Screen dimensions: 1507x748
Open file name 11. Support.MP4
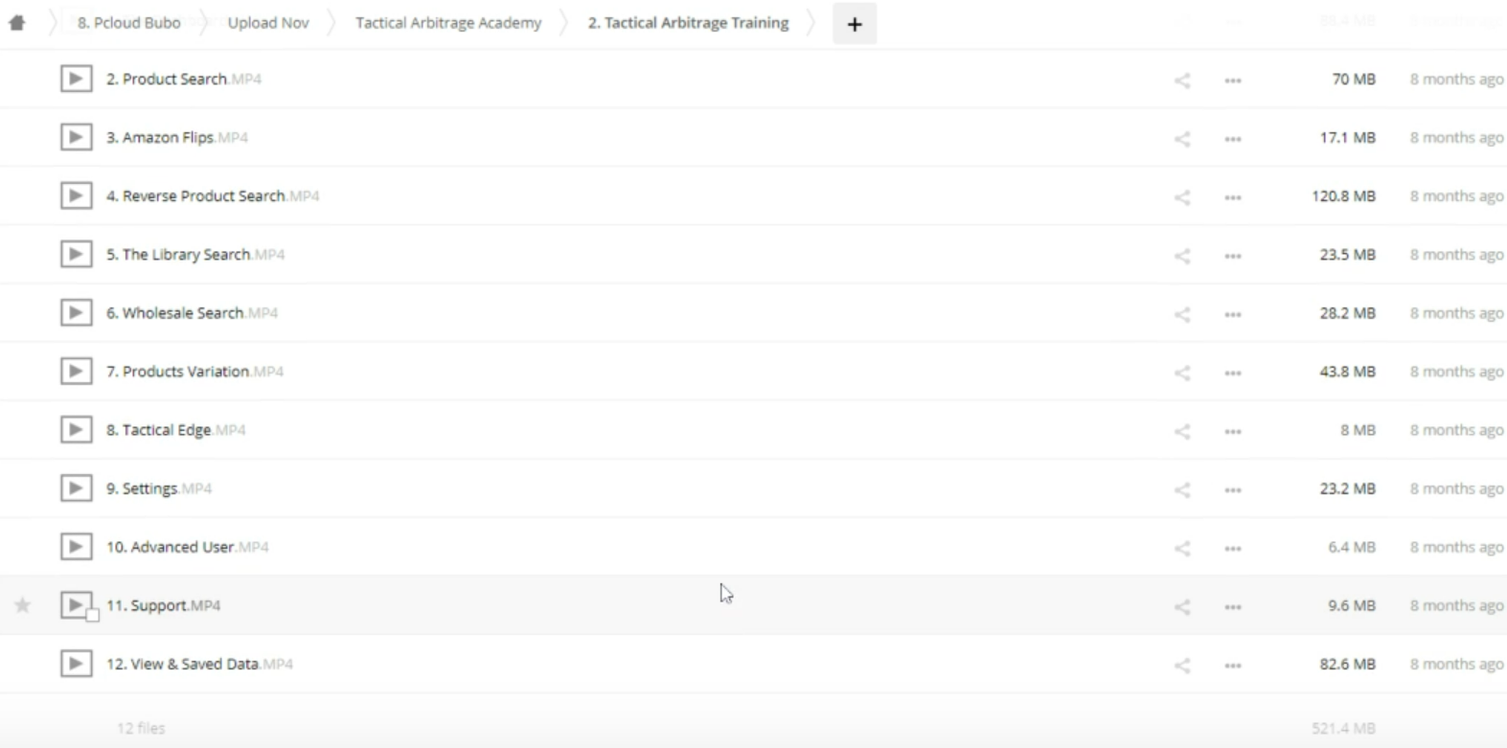tap(164, 604)
